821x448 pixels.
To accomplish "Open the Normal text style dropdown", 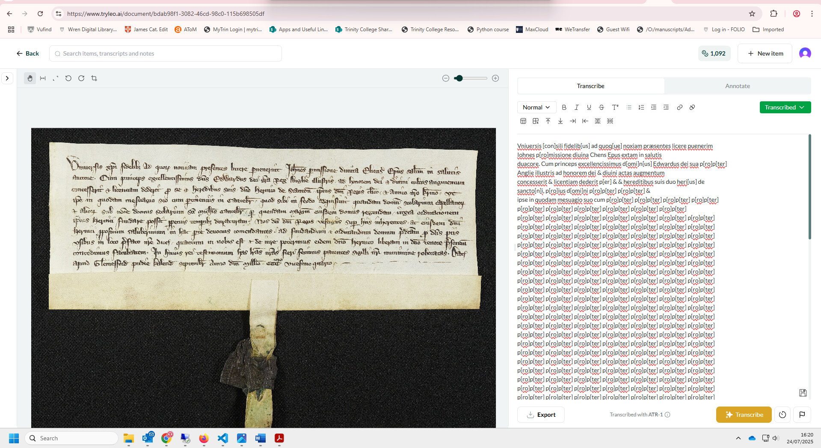I will click(536, 107).
